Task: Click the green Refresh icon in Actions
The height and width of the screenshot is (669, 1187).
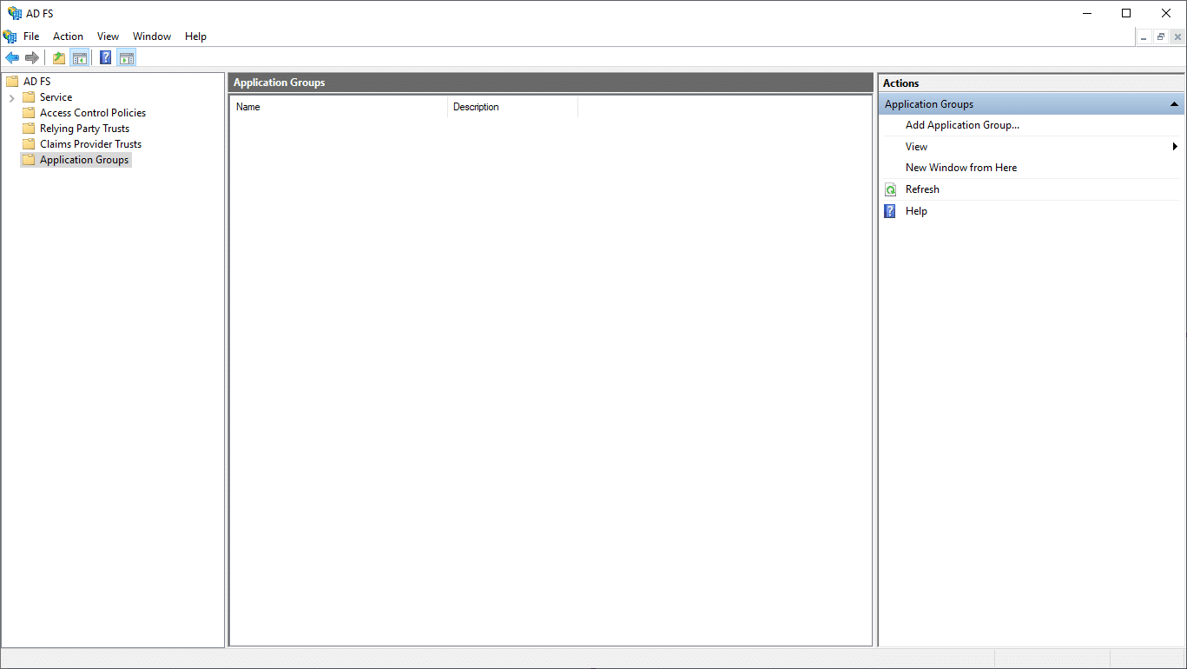Action: 890,189
